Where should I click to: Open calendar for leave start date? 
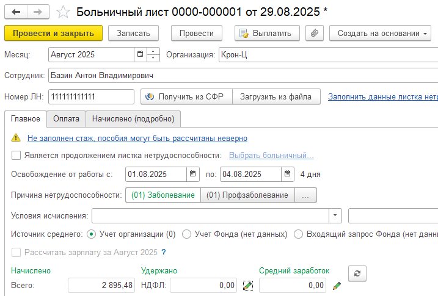[193, 174]
